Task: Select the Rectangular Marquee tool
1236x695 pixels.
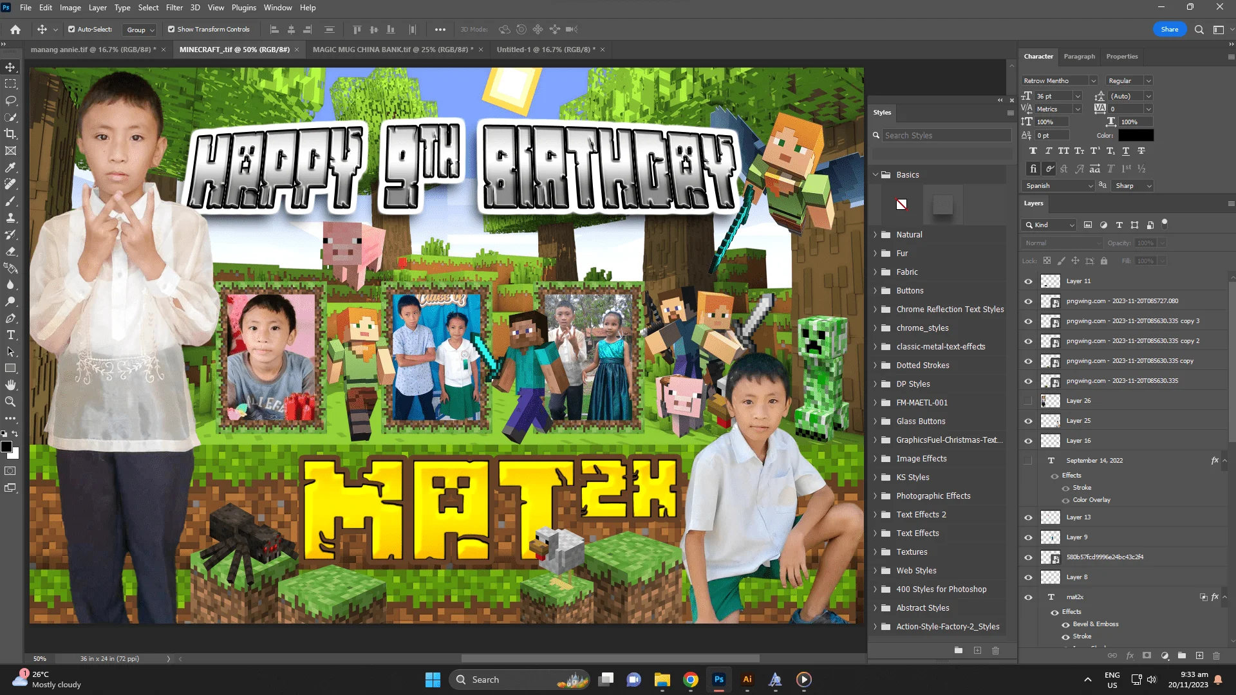Action: (x=10, y=84)
